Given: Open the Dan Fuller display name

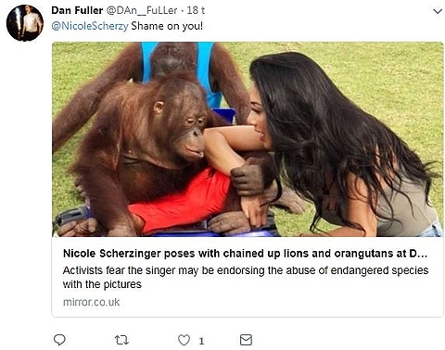Looking at the screenshot, I should 77,10.
